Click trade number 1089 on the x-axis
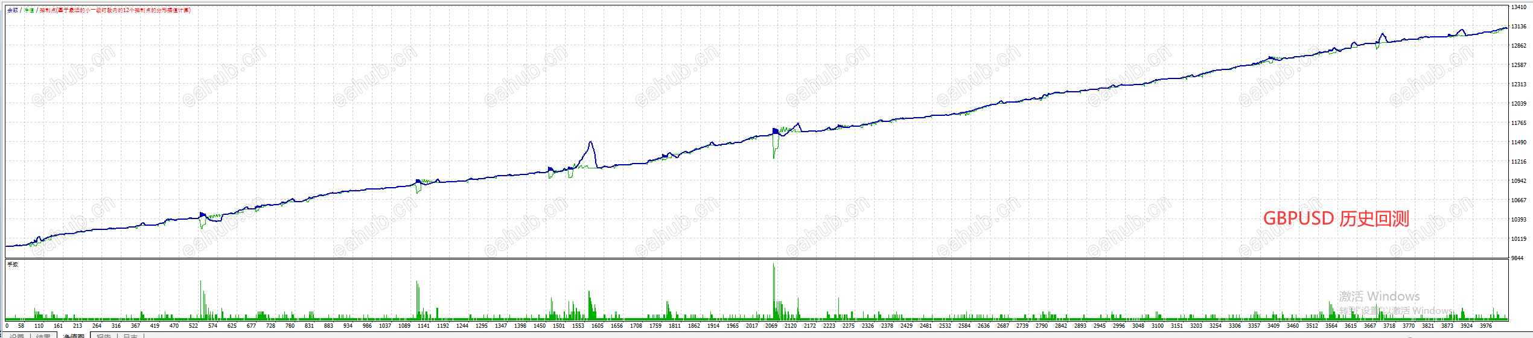 pos(404,326)
